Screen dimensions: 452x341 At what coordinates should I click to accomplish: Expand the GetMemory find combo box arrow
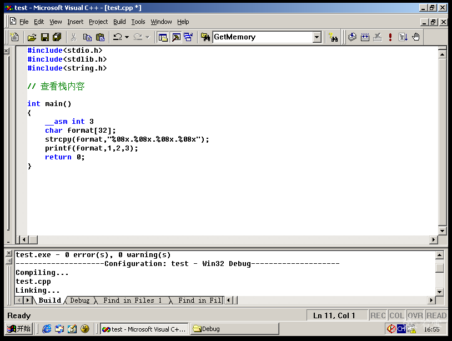point(317,37)
